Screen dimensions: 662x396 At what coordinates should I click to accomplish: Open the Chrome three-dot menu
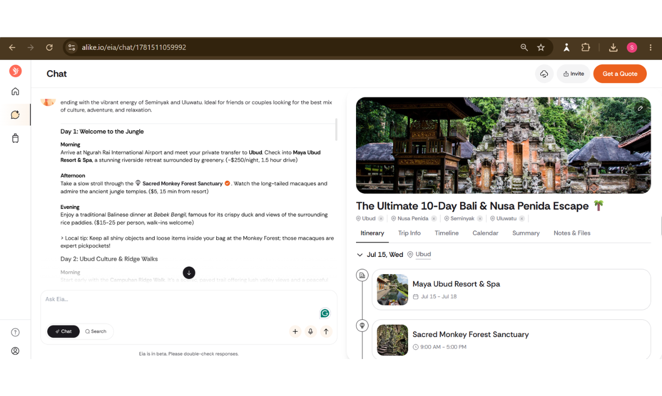[651, 47]
